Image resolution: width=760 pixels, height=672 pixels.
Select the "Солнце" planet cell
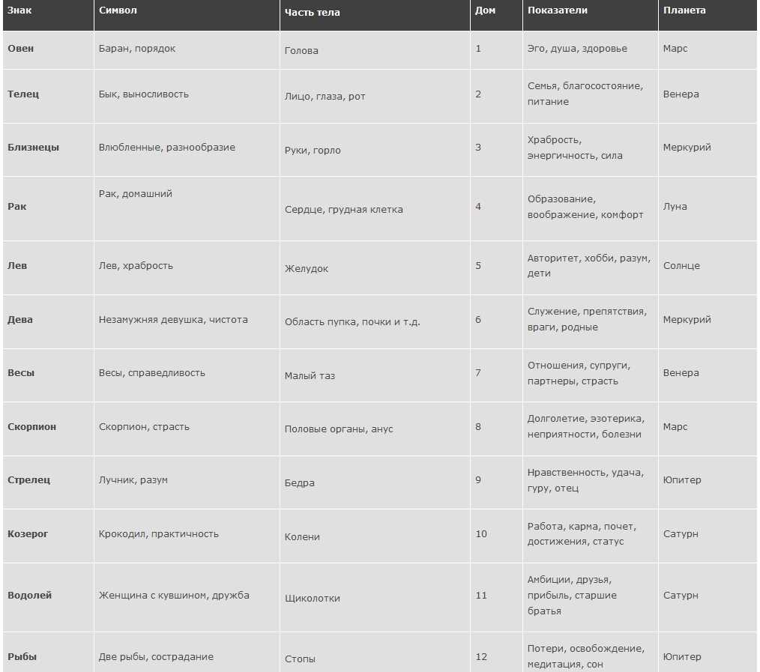tap(681, 266)
